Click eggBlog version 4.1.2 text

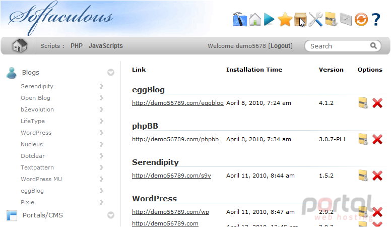click(x=326, y=103)
